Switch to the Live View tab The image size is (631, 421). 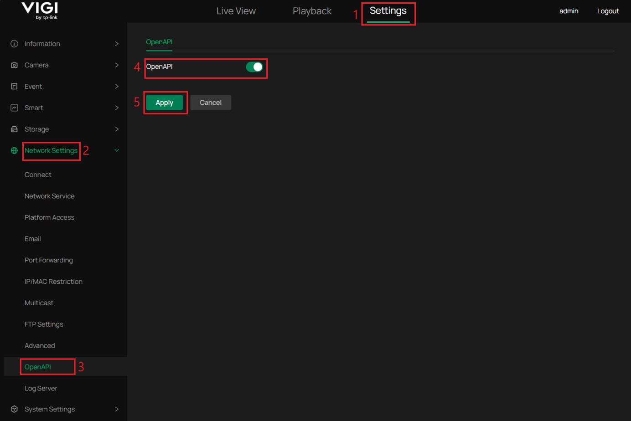[236, 11]
